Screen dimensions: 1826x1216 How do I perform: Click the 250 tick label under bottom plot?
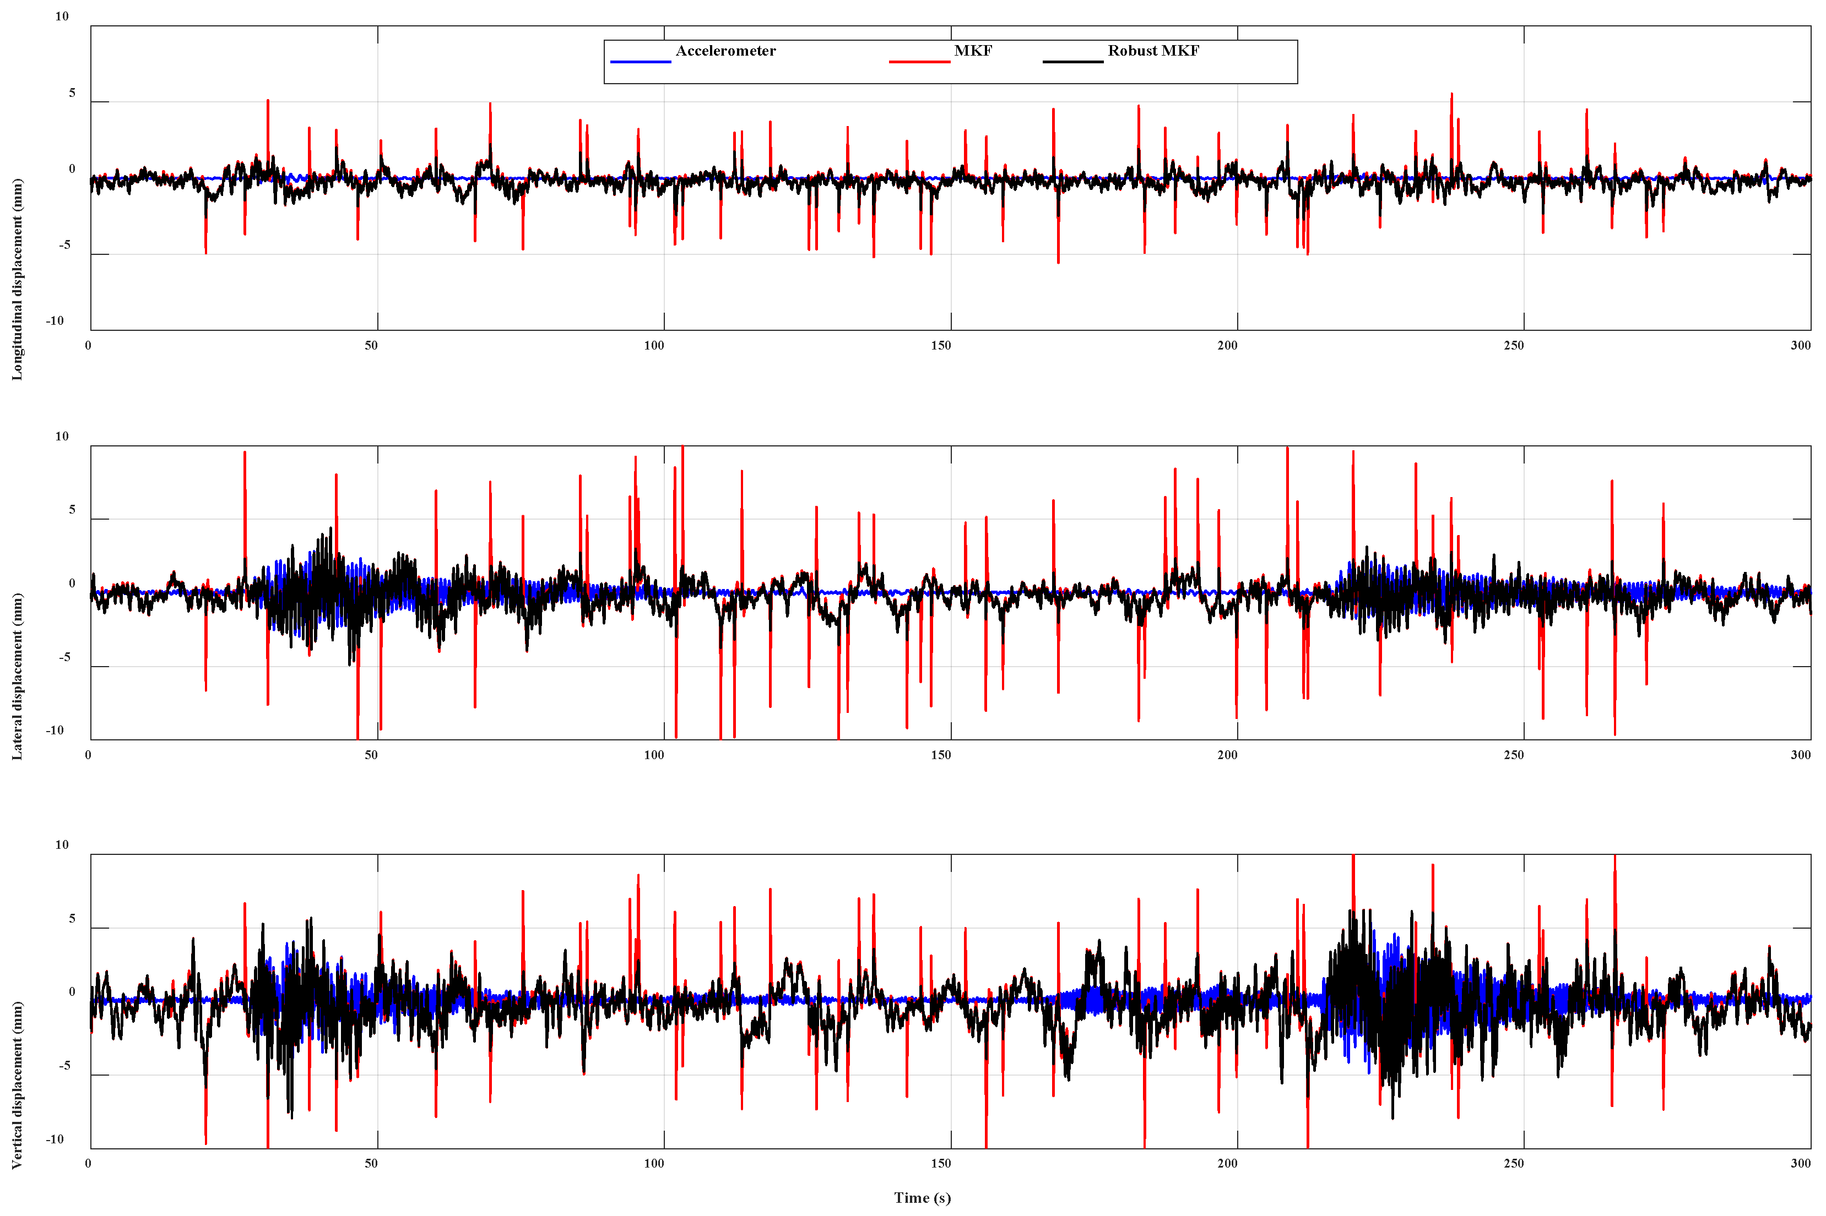point(1513,1163)
